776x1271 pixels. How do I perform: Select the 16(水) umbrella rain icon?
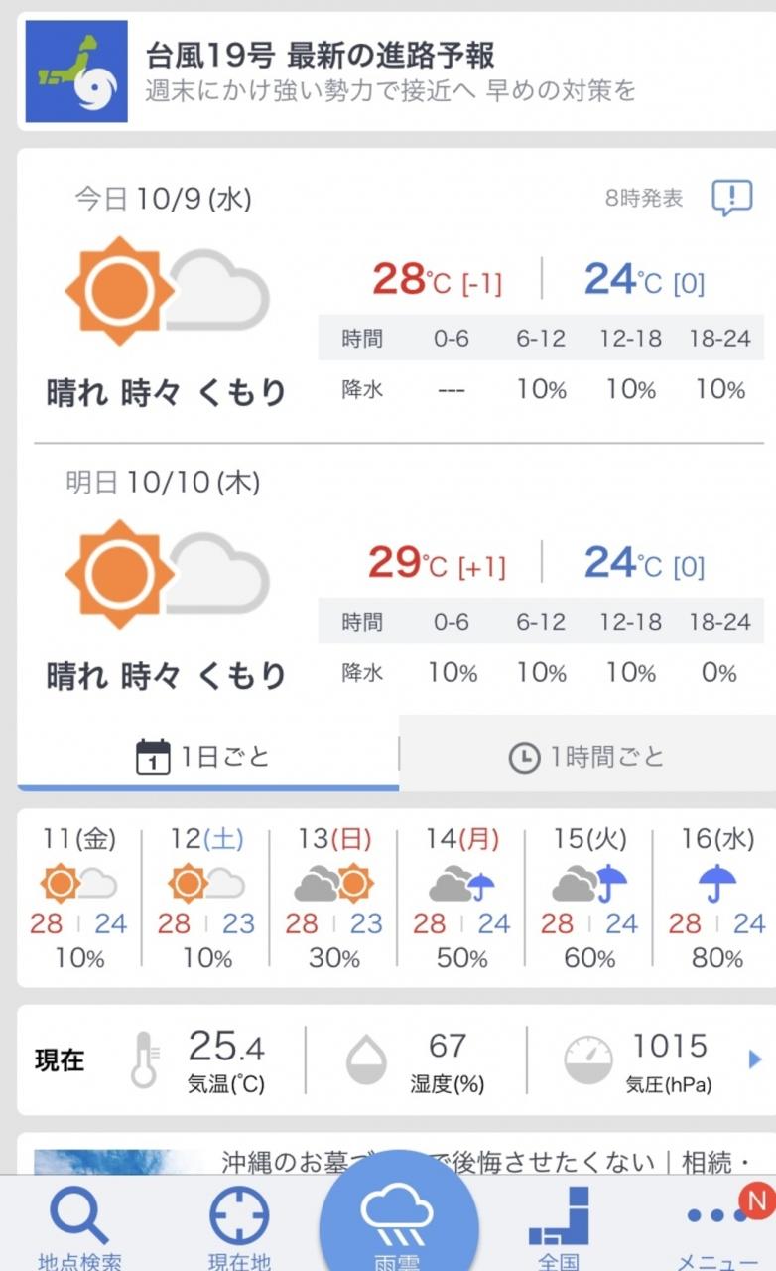(715, 883)
